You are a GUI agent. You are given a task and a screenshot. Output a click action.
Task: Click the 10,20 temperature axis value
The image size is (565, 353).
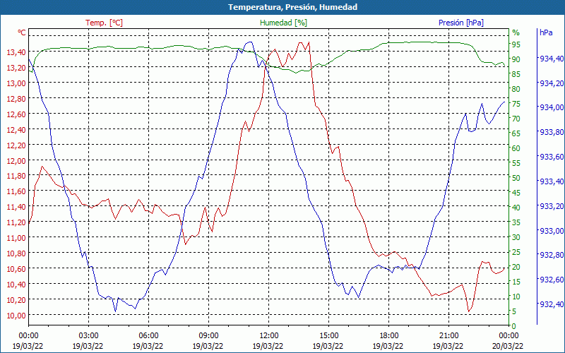point(16,299)
